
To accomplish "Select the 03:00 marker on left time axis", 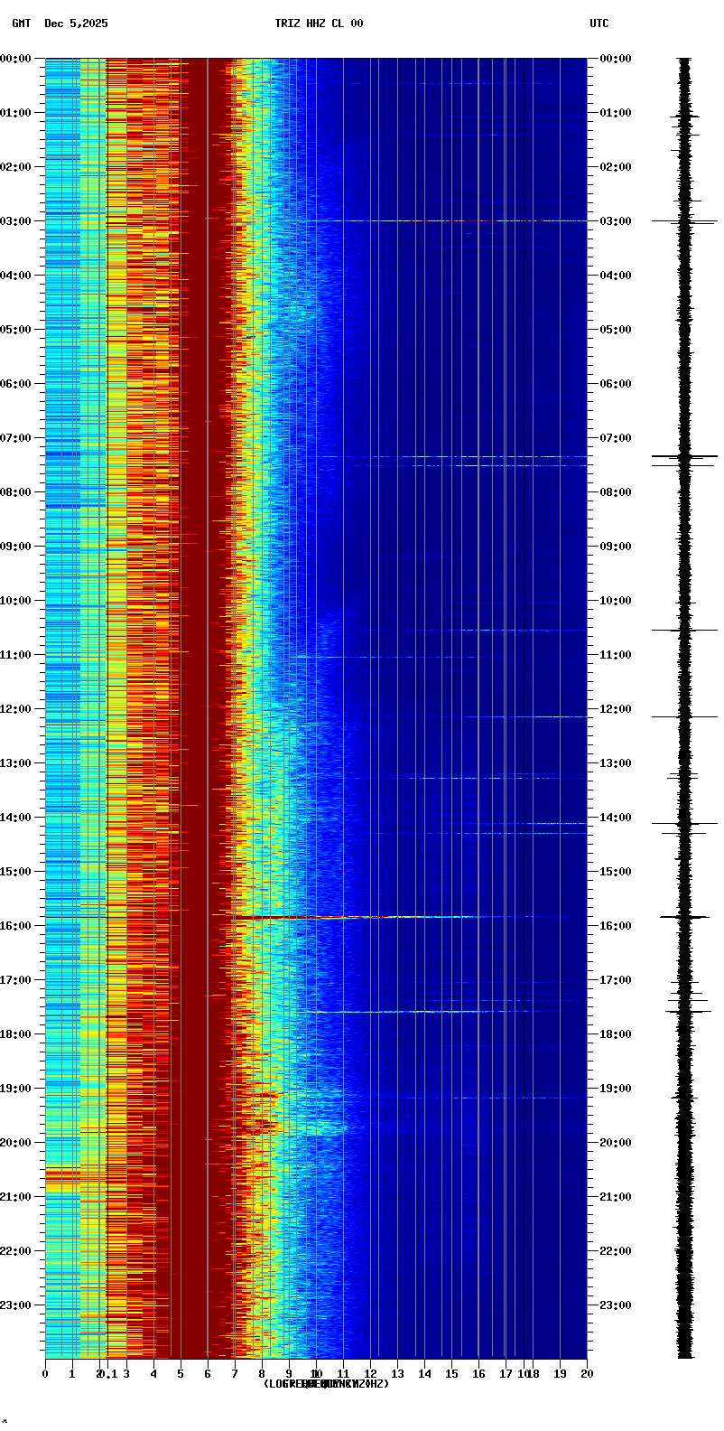I will tap(15, 221).
